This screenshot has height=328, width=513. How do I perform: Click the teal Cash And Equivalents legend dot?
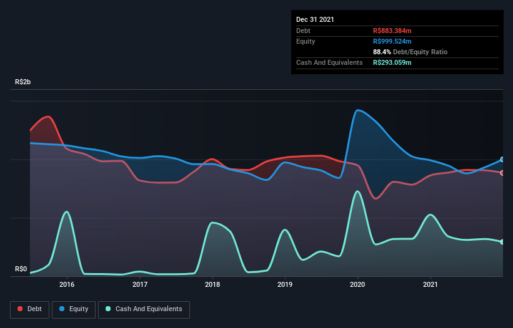tap(108, 309)
